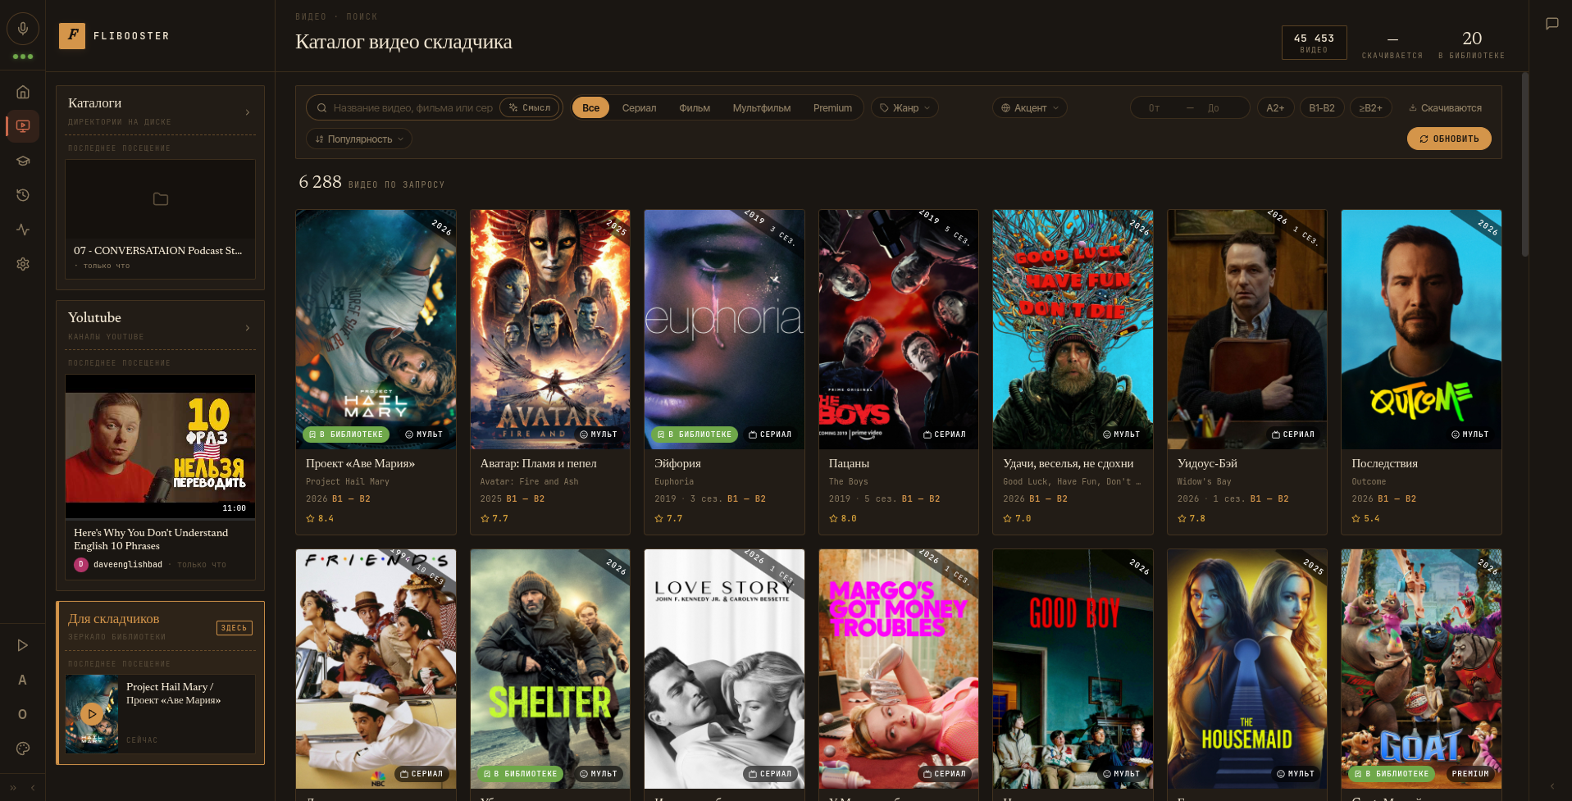
Task: Click the vertical scrollbar of the catalog
Action: pyautogui.click(x=1524, y=164)
